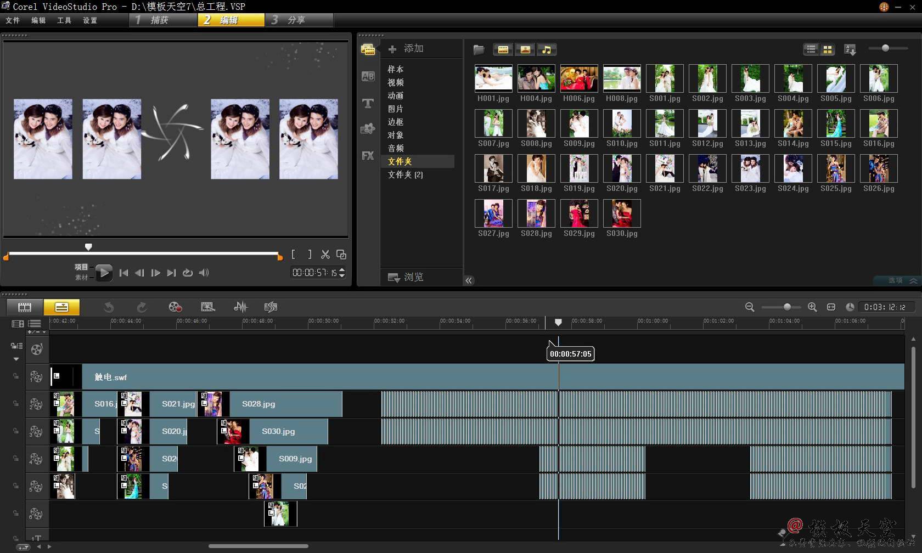Image resolution: width=922 pixels, height=553 pixels.
Task: Open the 编辑 menu
Action: pyautogui.click(x=38, y=20)
